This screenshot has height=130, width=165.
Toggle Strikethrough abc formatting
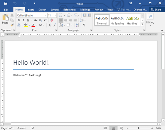point(36,20)
